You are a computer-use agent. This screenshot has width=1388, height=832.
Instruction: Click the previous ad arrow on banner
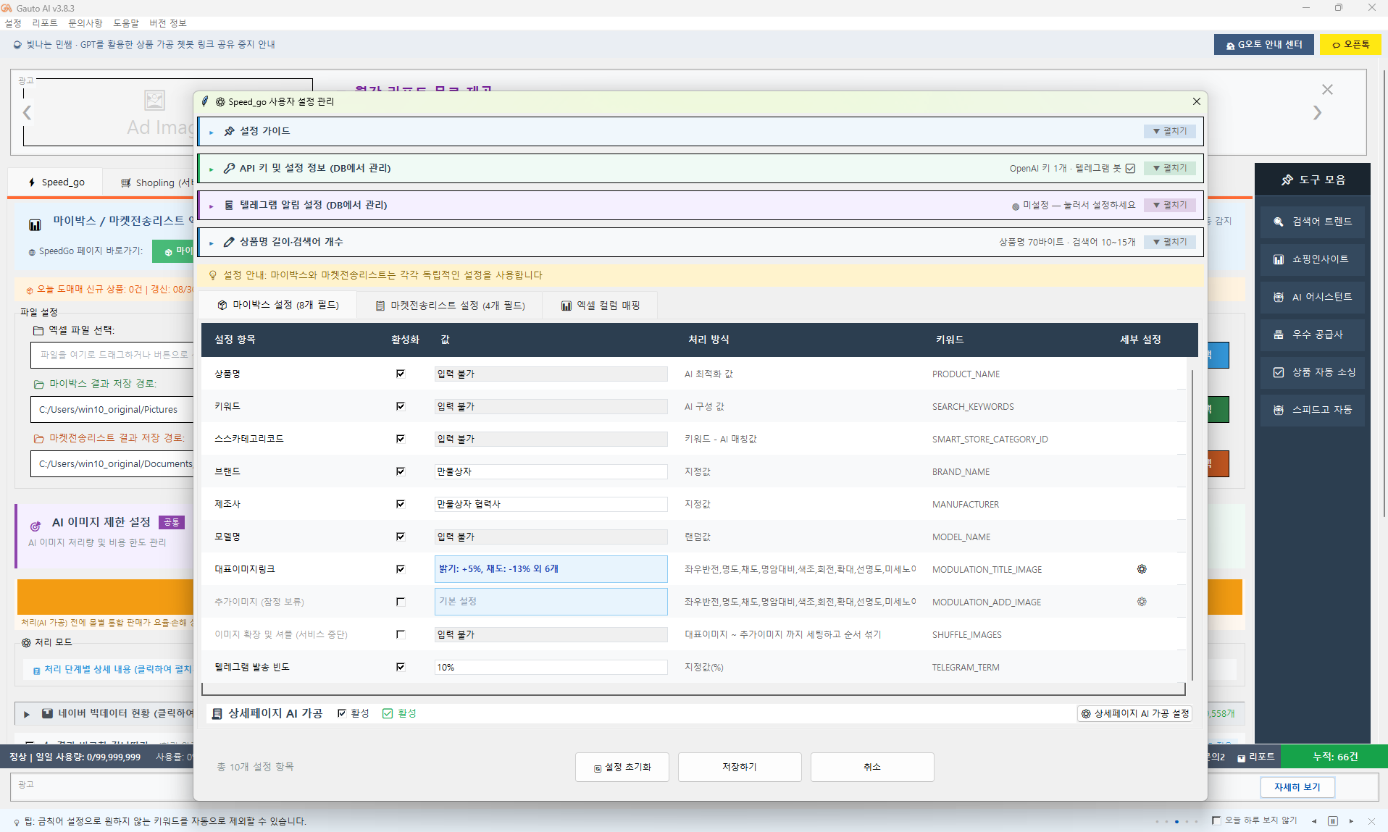point(27,112)
